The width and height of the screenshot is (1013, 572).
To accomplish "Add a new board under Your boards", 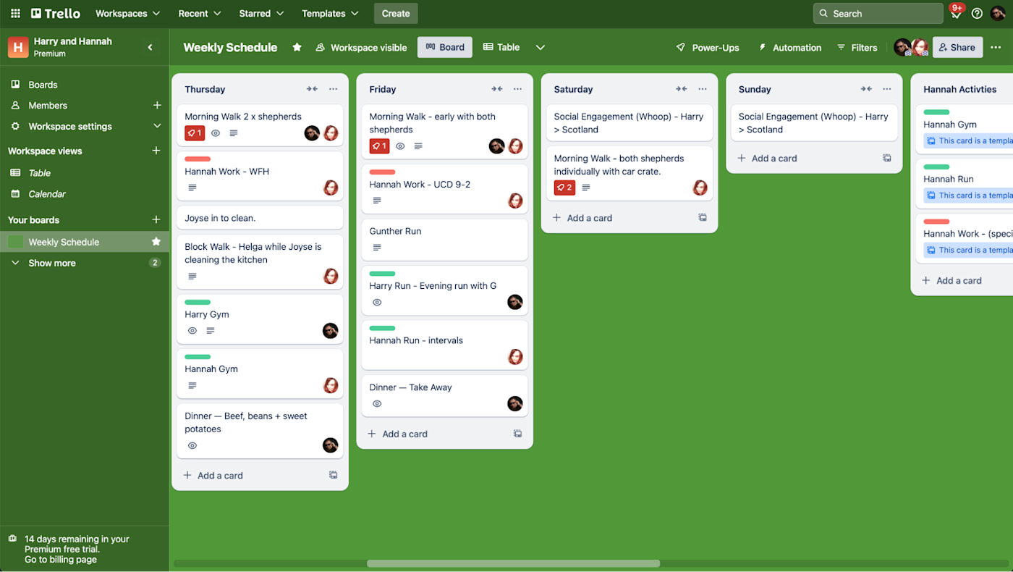I will click(156, 219).
